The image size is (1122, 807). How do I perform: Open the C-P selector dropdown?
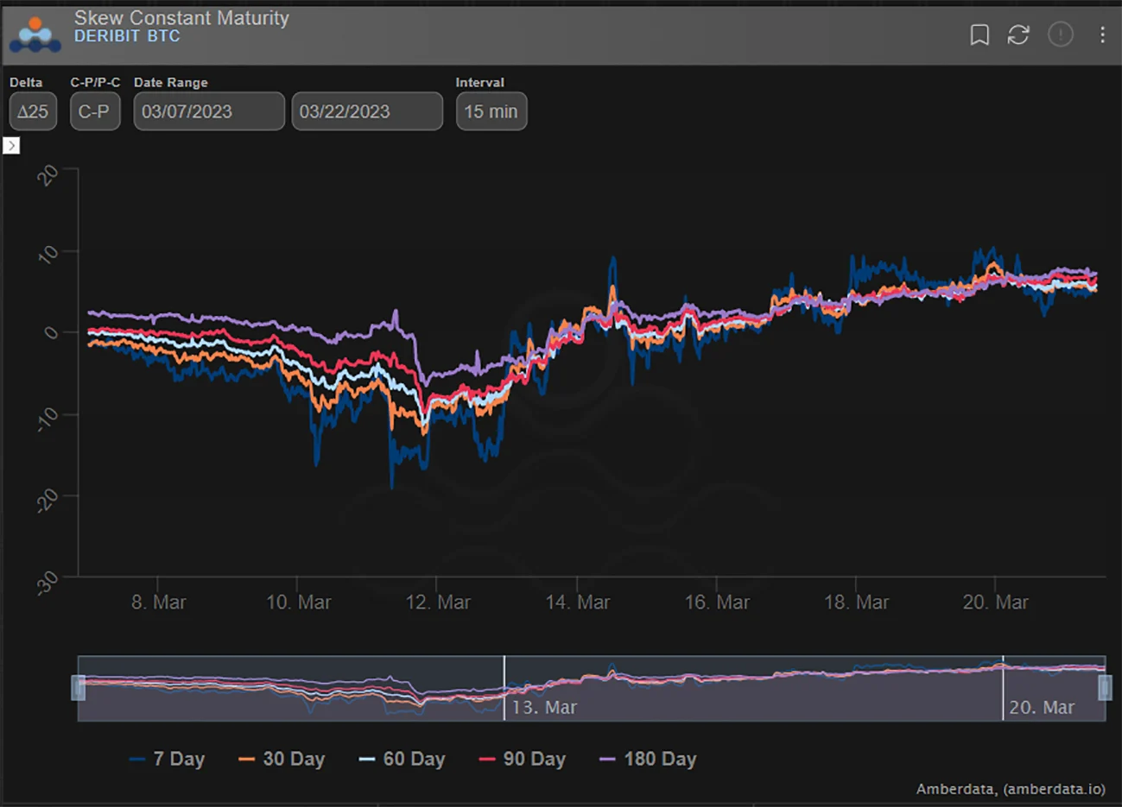pyautogui.click(x=95, y=111)
